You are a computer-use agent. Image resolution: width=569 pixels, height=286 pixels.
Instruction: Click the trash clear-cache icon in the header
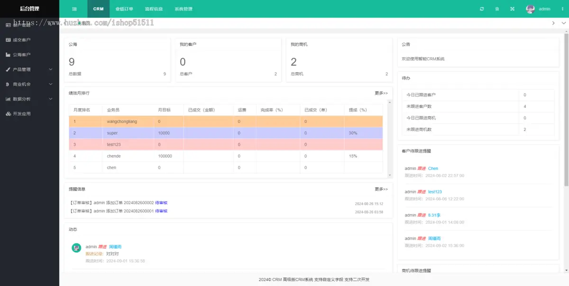497,9
